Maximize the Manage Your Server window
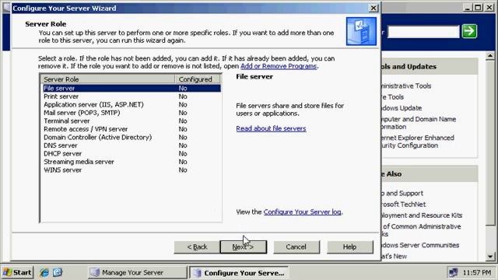 coord(478,8)
